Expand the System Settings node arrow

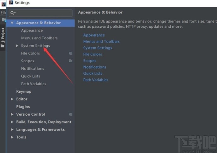click(17, 46)
